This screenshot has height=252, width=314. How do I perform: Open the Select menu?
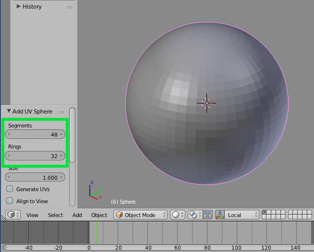[56, 215]
